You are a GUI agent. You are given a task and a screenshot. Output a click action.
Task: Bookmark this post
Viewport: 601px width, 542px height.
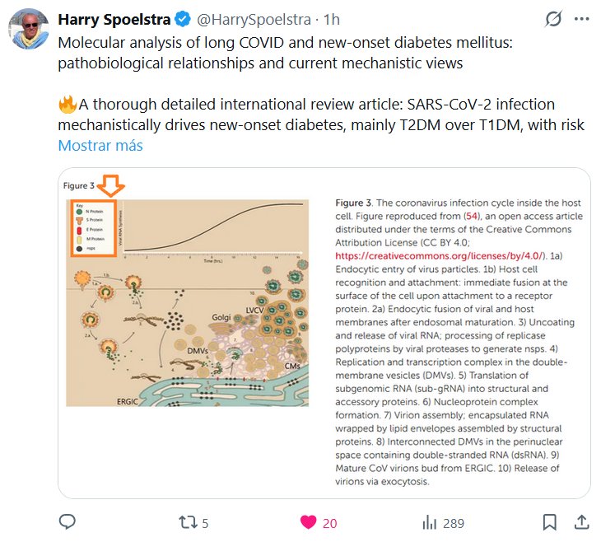[549, 521]
